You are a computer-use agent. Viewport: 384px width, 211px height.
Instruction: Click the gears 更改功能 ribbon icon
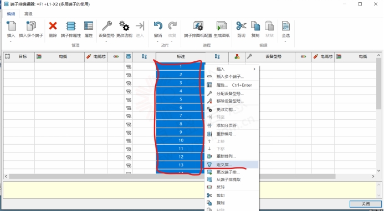[124, 26]
